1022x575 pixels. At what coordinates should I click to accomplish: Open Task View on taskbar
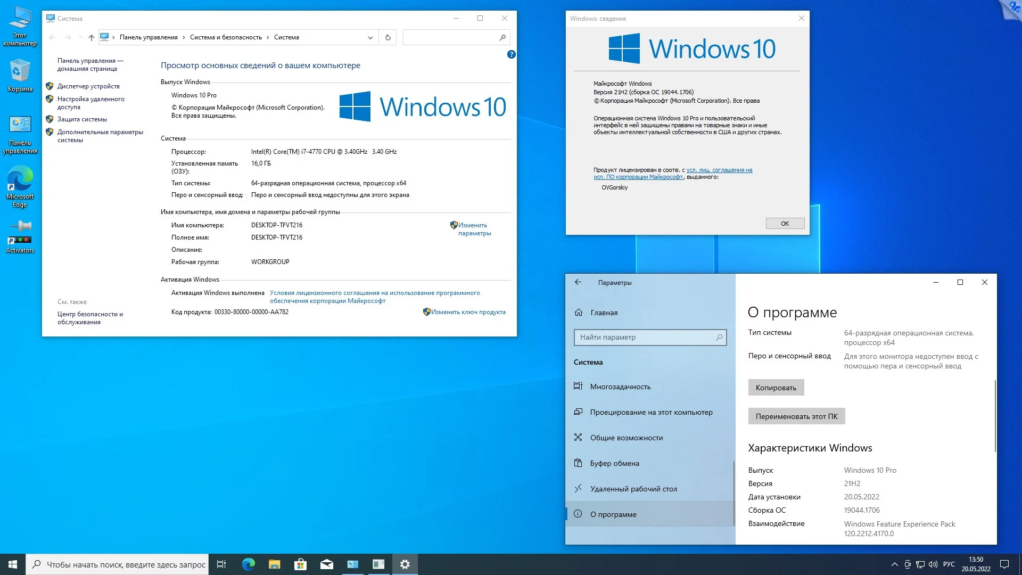221,564
